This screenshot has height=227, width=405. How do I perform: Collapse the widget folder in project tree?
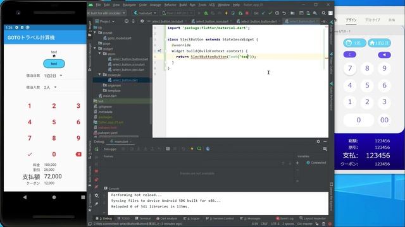[x=95, y=49]
